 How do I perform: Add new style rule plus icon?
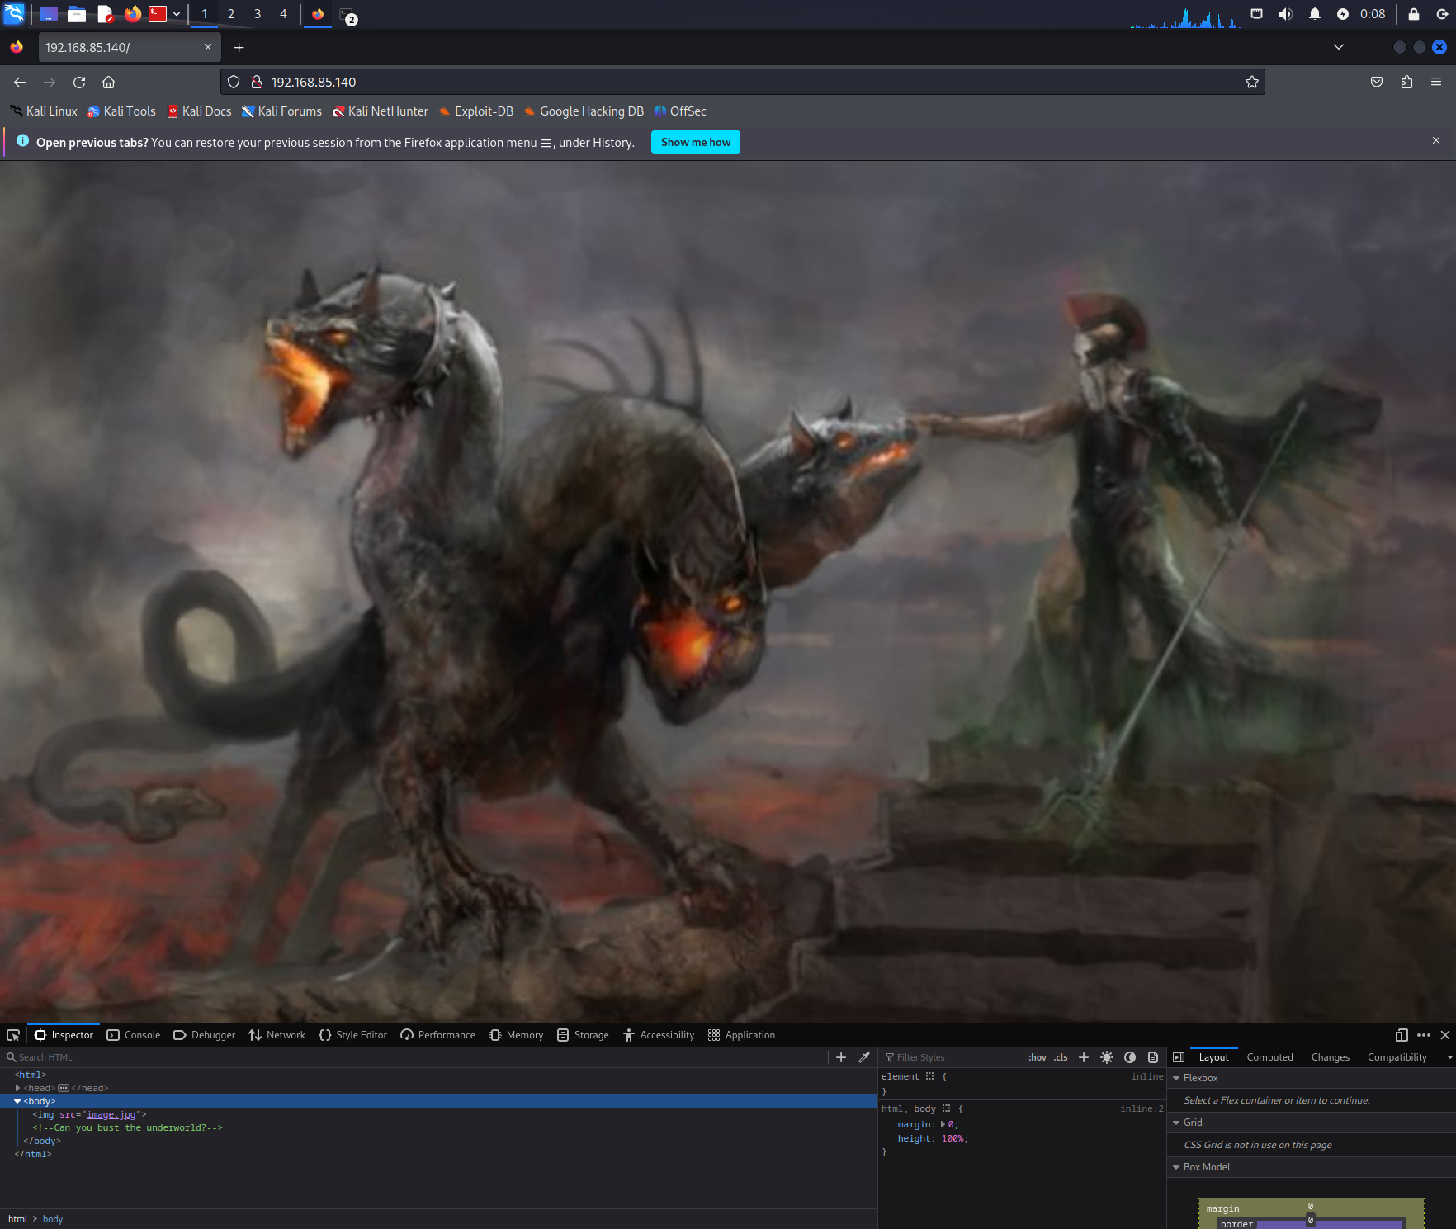pyautogui.click(x=1084, y=1057)
